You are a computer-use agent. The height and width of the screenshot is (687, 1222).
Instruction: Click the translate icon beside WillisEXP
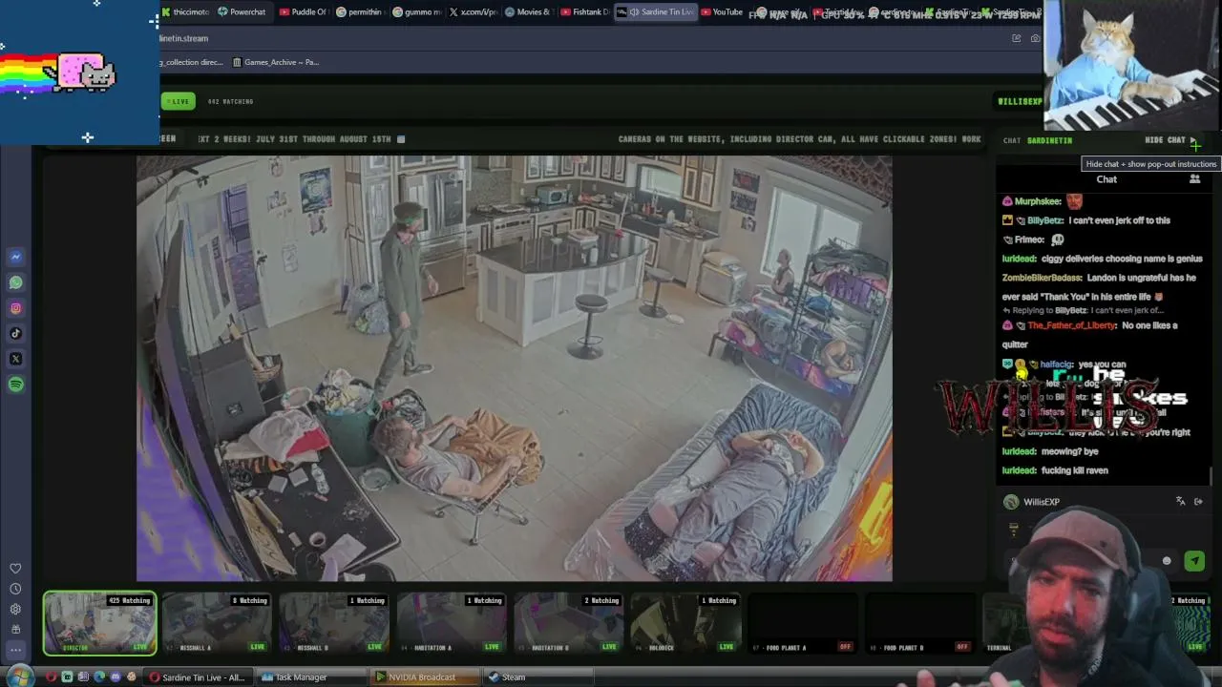[1180, 501]
